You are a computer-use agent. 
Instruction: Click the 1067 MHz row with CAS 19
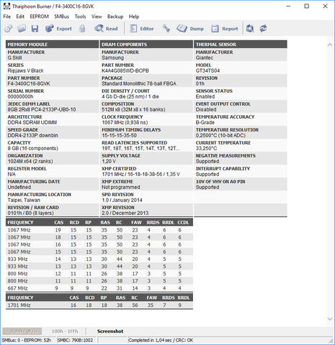(x=99, y=230)
